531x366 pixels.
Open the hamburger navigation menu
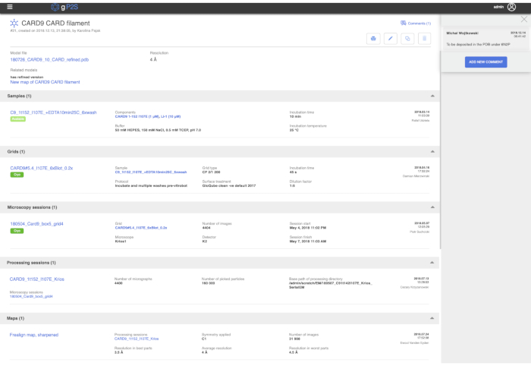pos(8,6)
